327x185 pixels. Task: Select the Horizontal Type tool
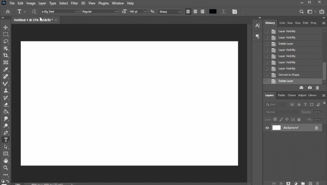tap(5, 140)
